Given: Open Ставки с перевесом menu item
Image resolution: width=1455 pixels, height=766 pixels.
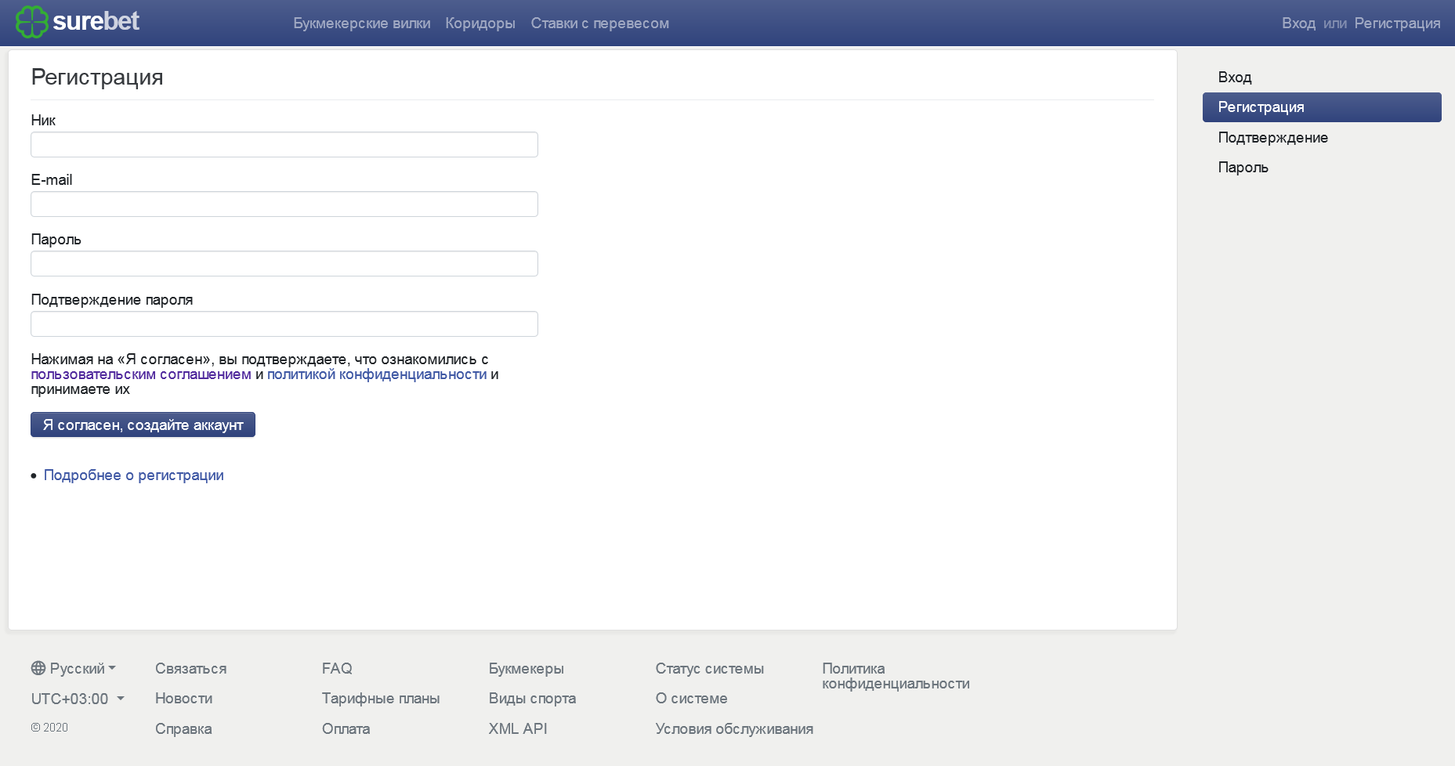Looking at the screenshot, I should pyautogui.click(x=600, y=23).
